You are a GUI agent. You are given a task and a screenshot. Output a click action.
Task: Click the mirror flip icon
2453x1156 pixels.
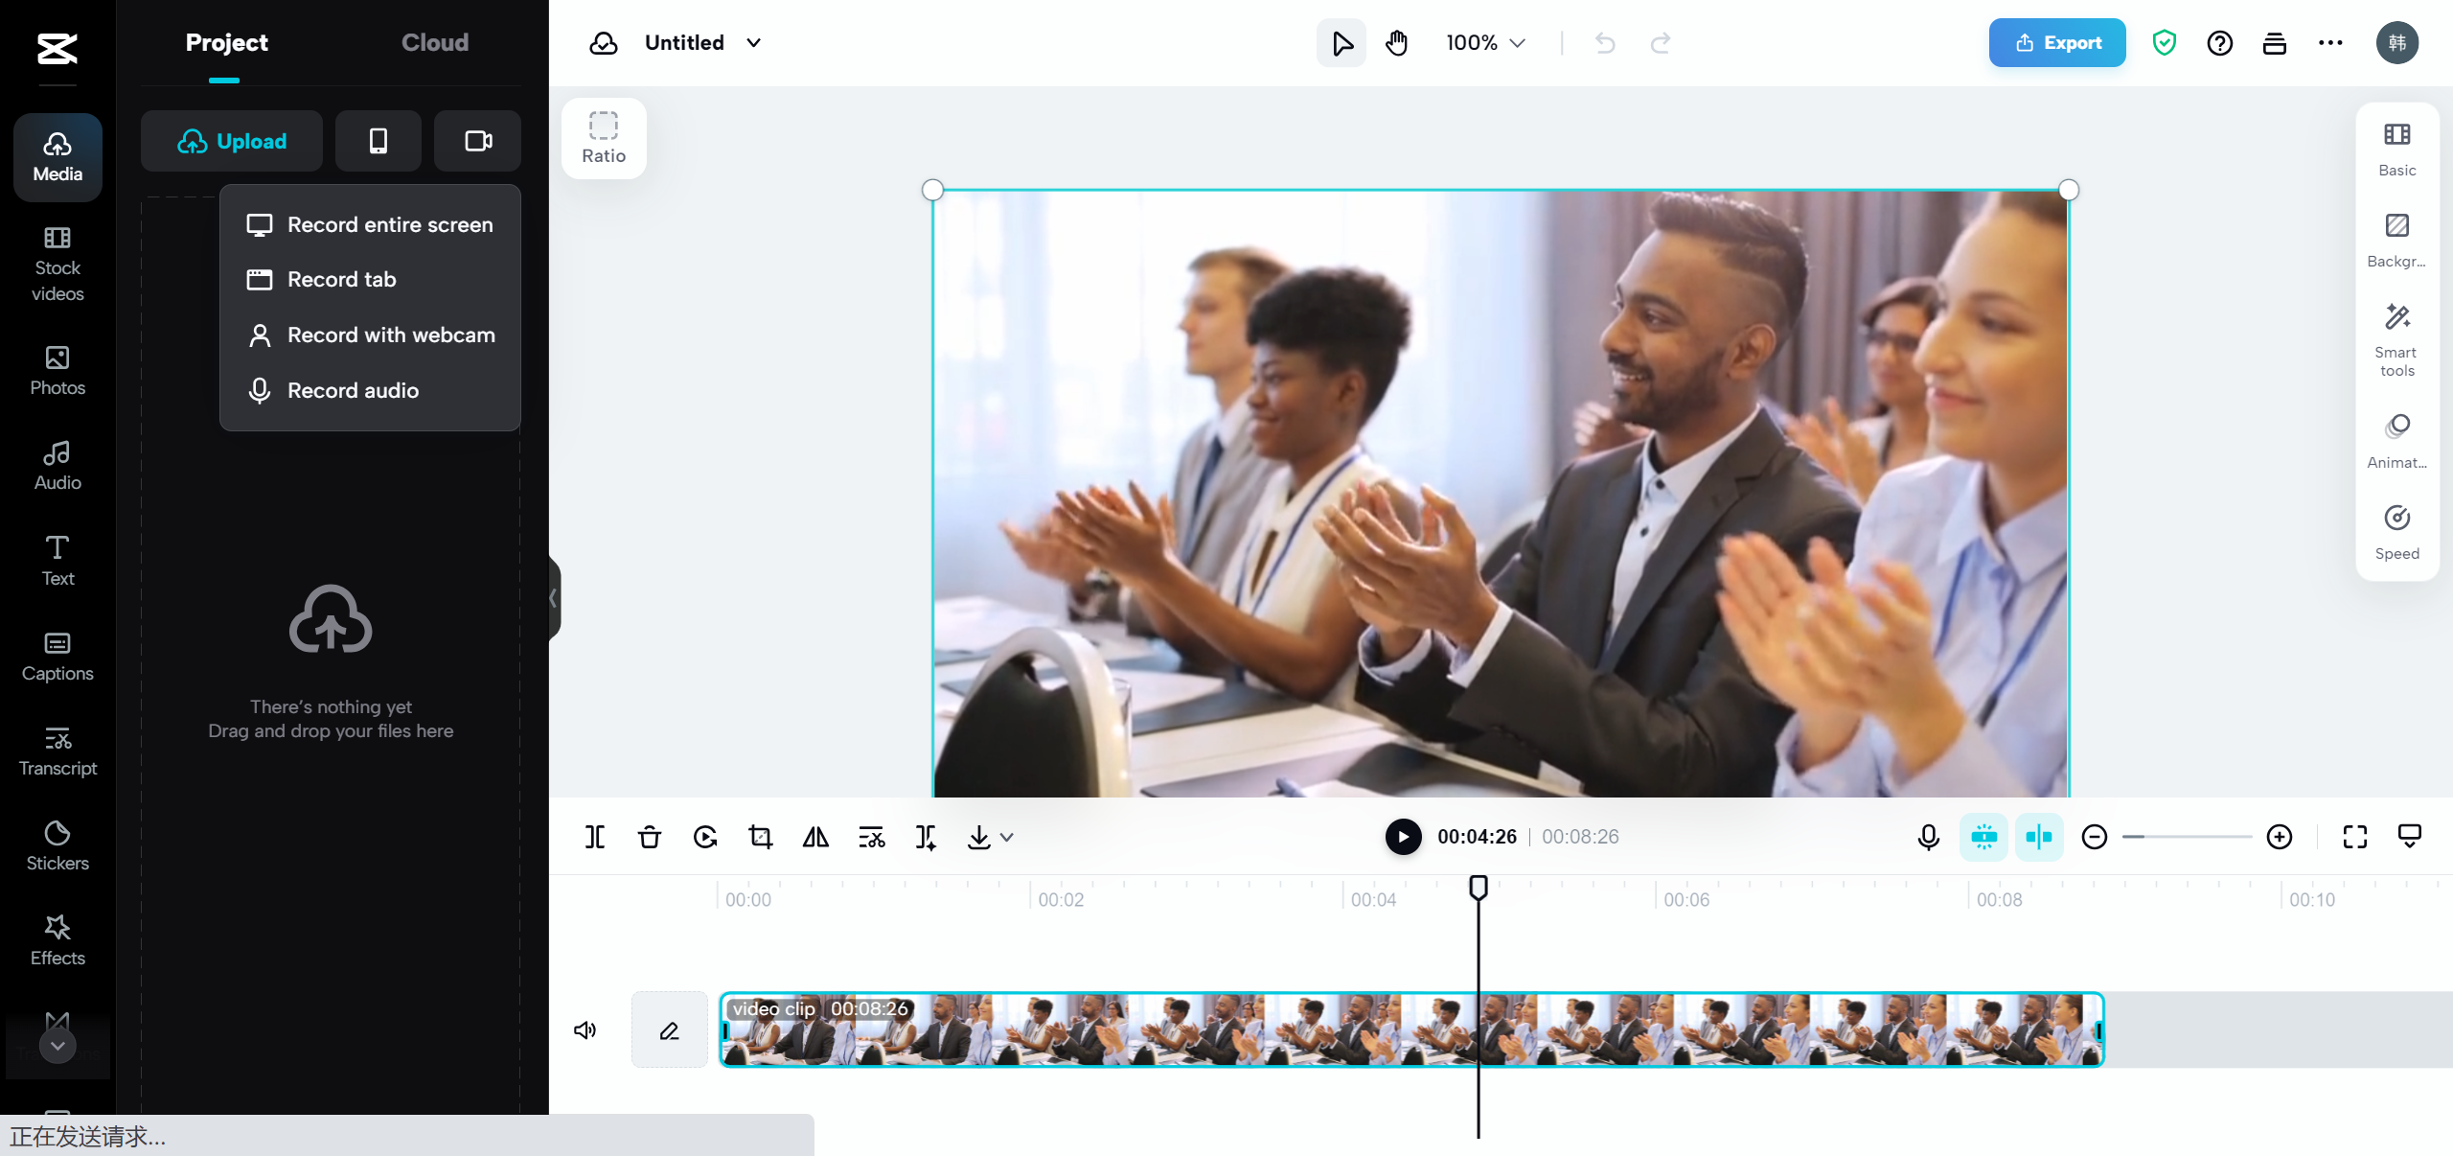pyautogui.click(x=815, y=837)
